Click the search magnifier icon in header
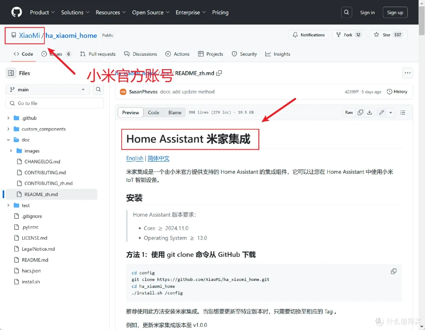 (x=346, y=13)
